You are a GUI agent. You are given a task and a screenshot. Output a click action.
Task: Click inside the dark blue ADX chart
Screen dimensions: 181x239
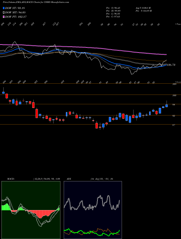93,210
